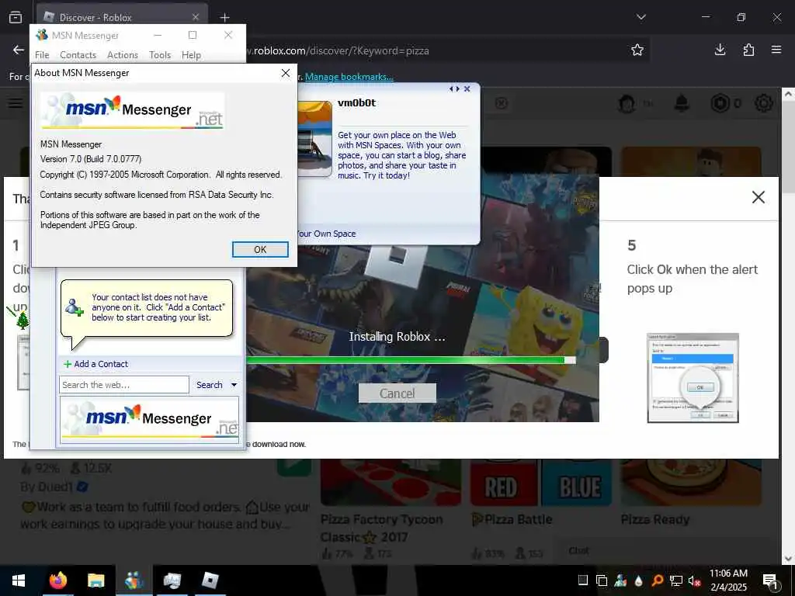Cancel the Roblox installation
This screenshot has height=596, width=795.
pos(397,393)
